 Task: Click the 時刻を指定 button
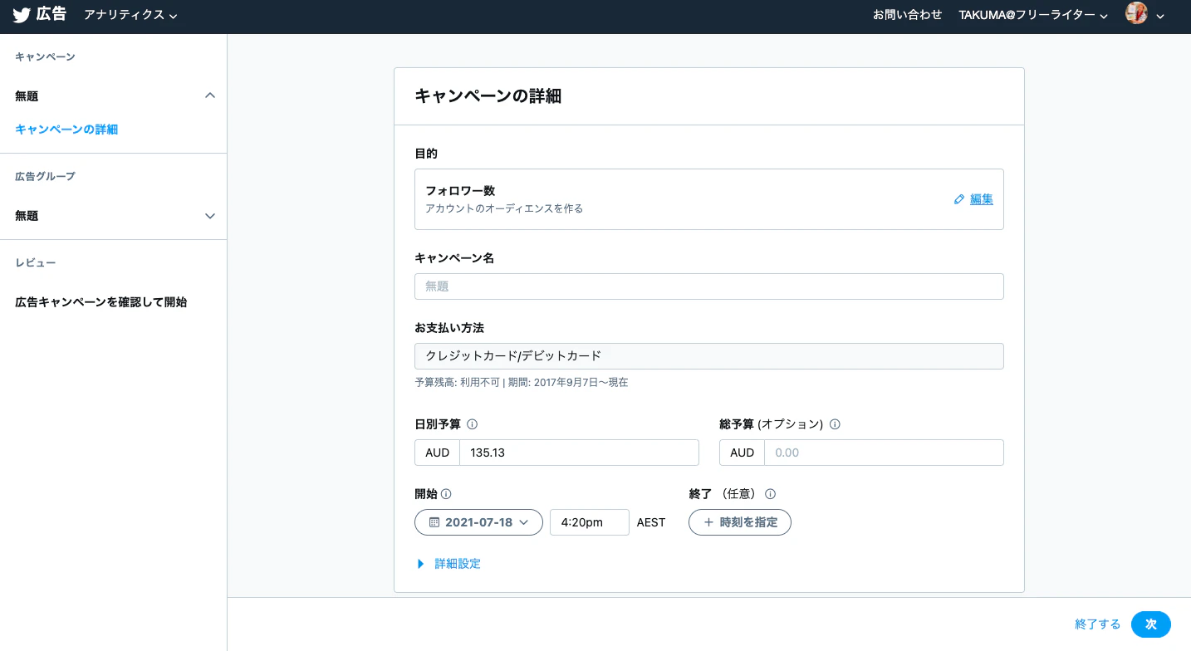pos(739,522)
